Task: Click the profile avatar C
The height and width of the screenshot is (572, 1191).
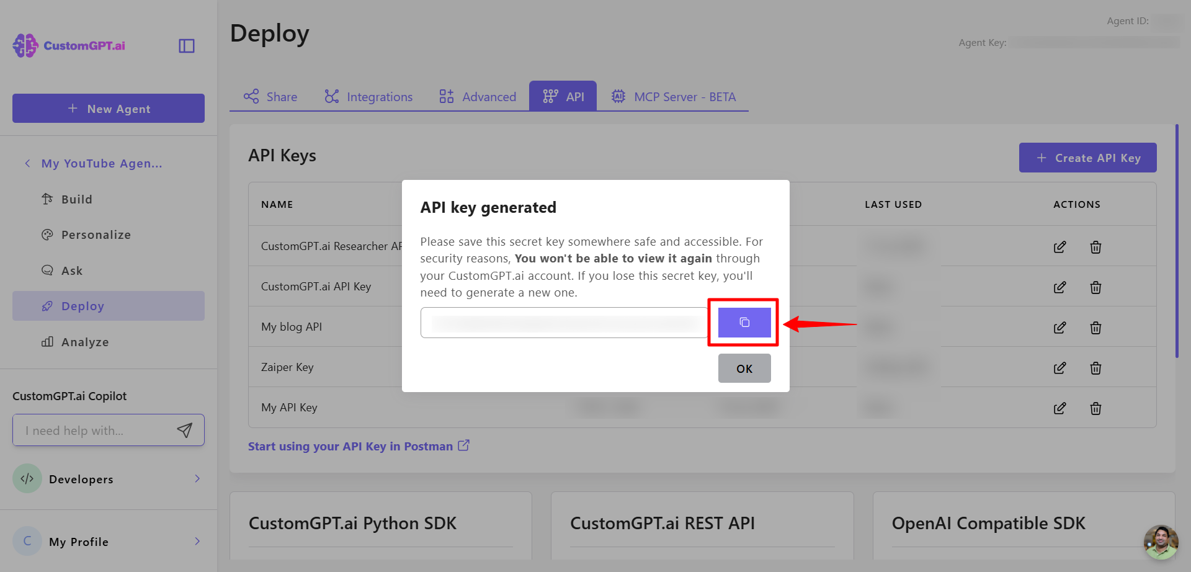Action: tap(27, 541)
